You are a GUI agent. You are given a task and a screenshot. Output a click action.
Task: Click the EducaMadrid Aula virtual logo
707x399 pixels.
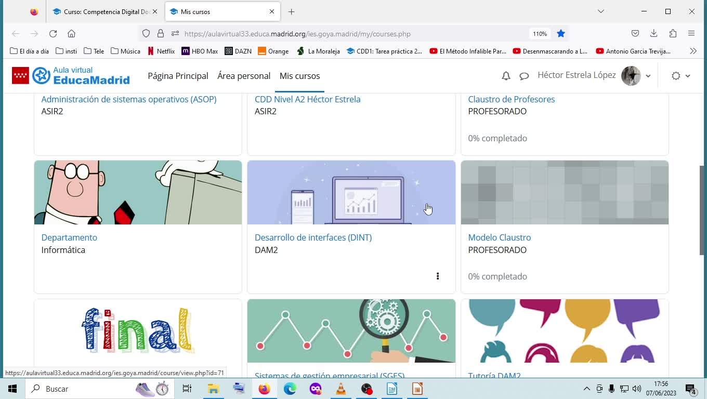(71, 76)
